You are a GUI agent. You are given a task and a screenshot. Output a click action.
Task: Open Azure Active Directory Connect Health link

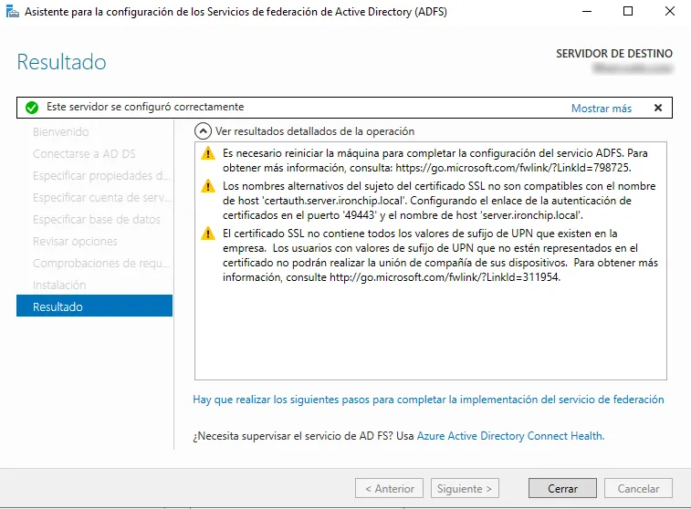click(x=511, y=436)
